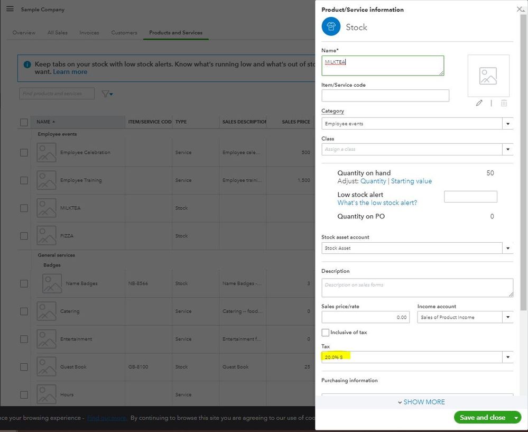The image size is (528, 432).
Task: Open the Class dropdown arrow
Action: pyautogui.click(x=508, y=149)
